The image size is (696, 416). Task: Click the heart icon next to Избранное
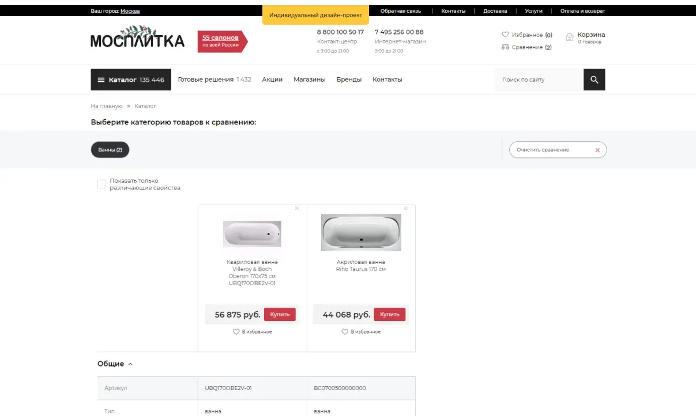click(505, 35)
